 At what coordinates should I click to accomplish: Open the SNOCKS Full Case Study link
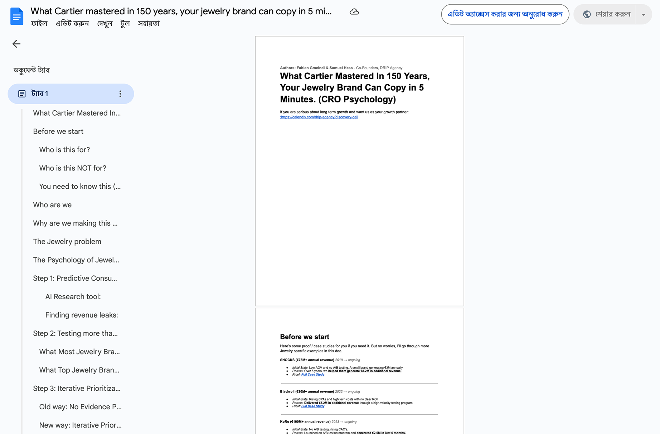pos(313,375)
